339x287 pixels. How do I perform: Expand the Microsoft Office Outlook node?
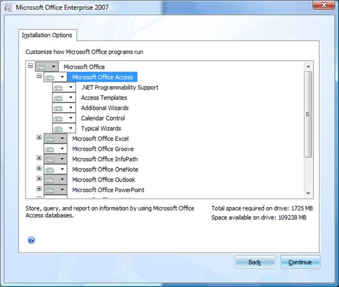(39, 178)
